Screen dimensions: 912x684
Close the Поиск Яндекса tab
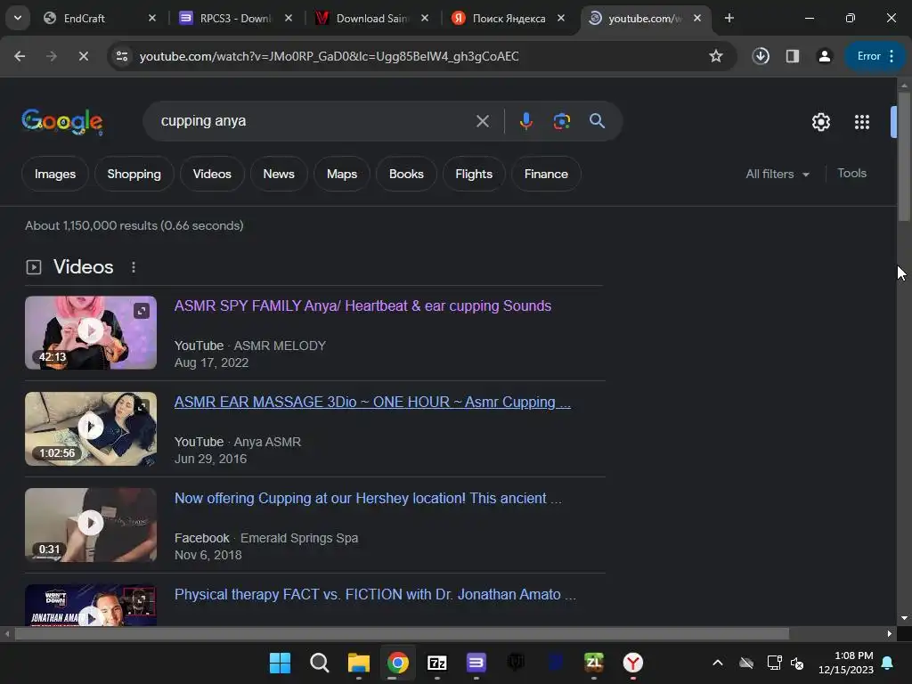coord(561,18)
